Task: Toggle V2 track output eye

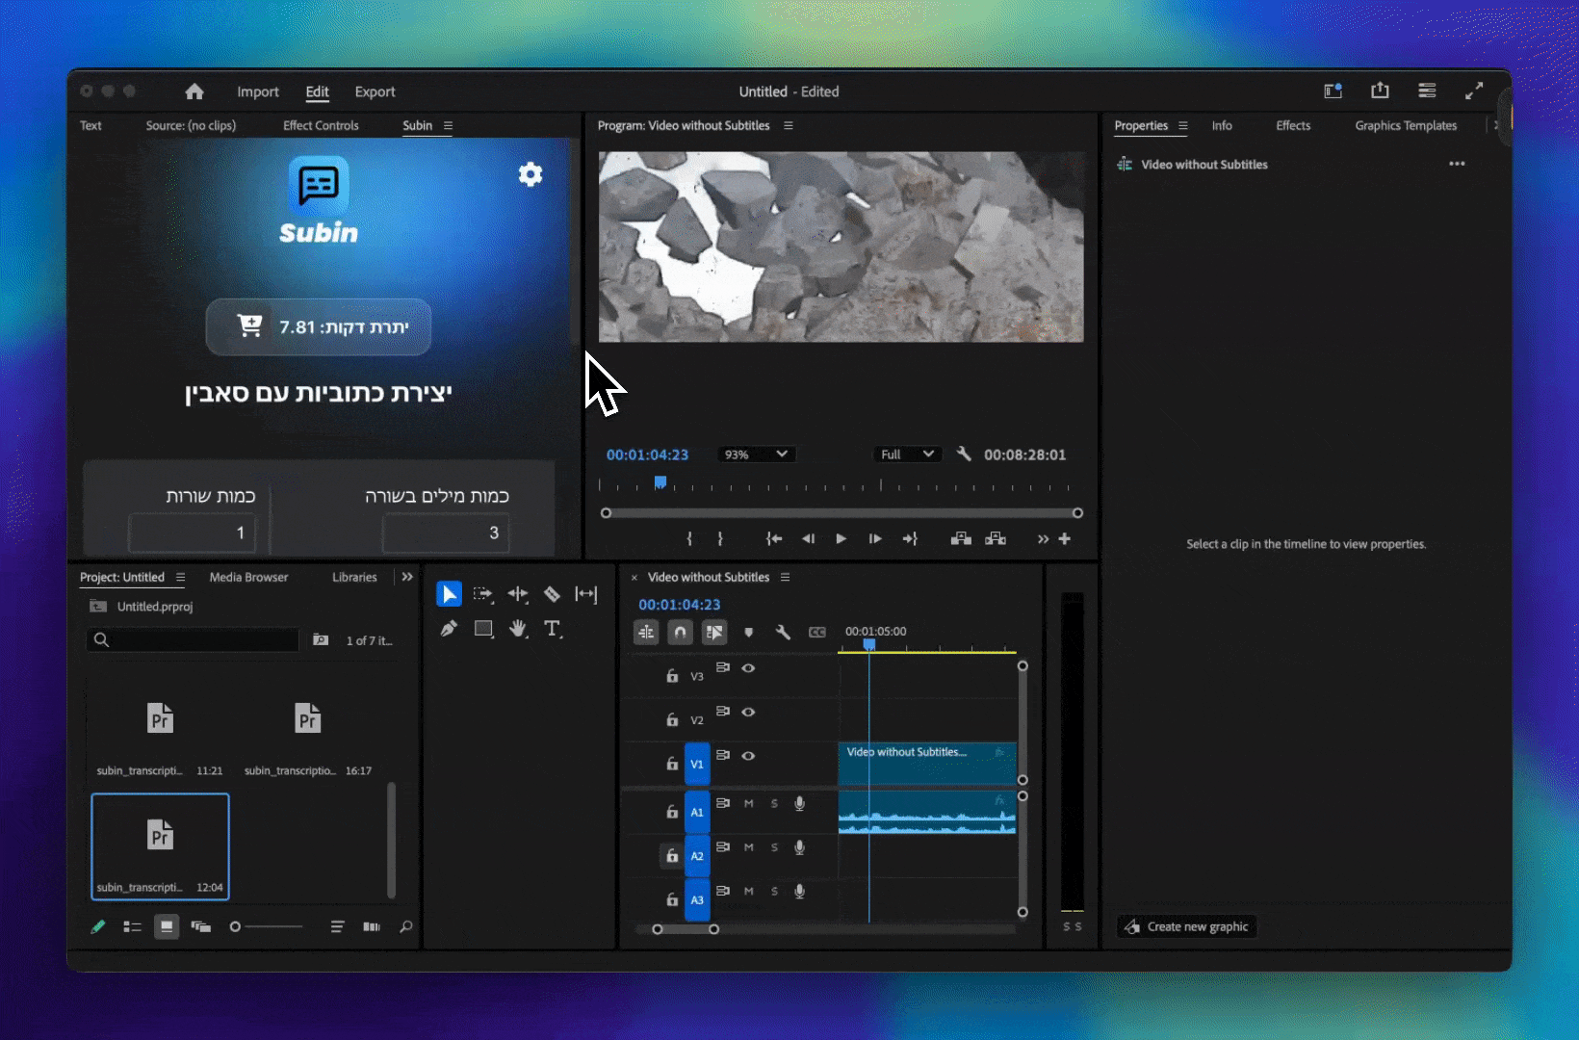Action: [748, 713]
